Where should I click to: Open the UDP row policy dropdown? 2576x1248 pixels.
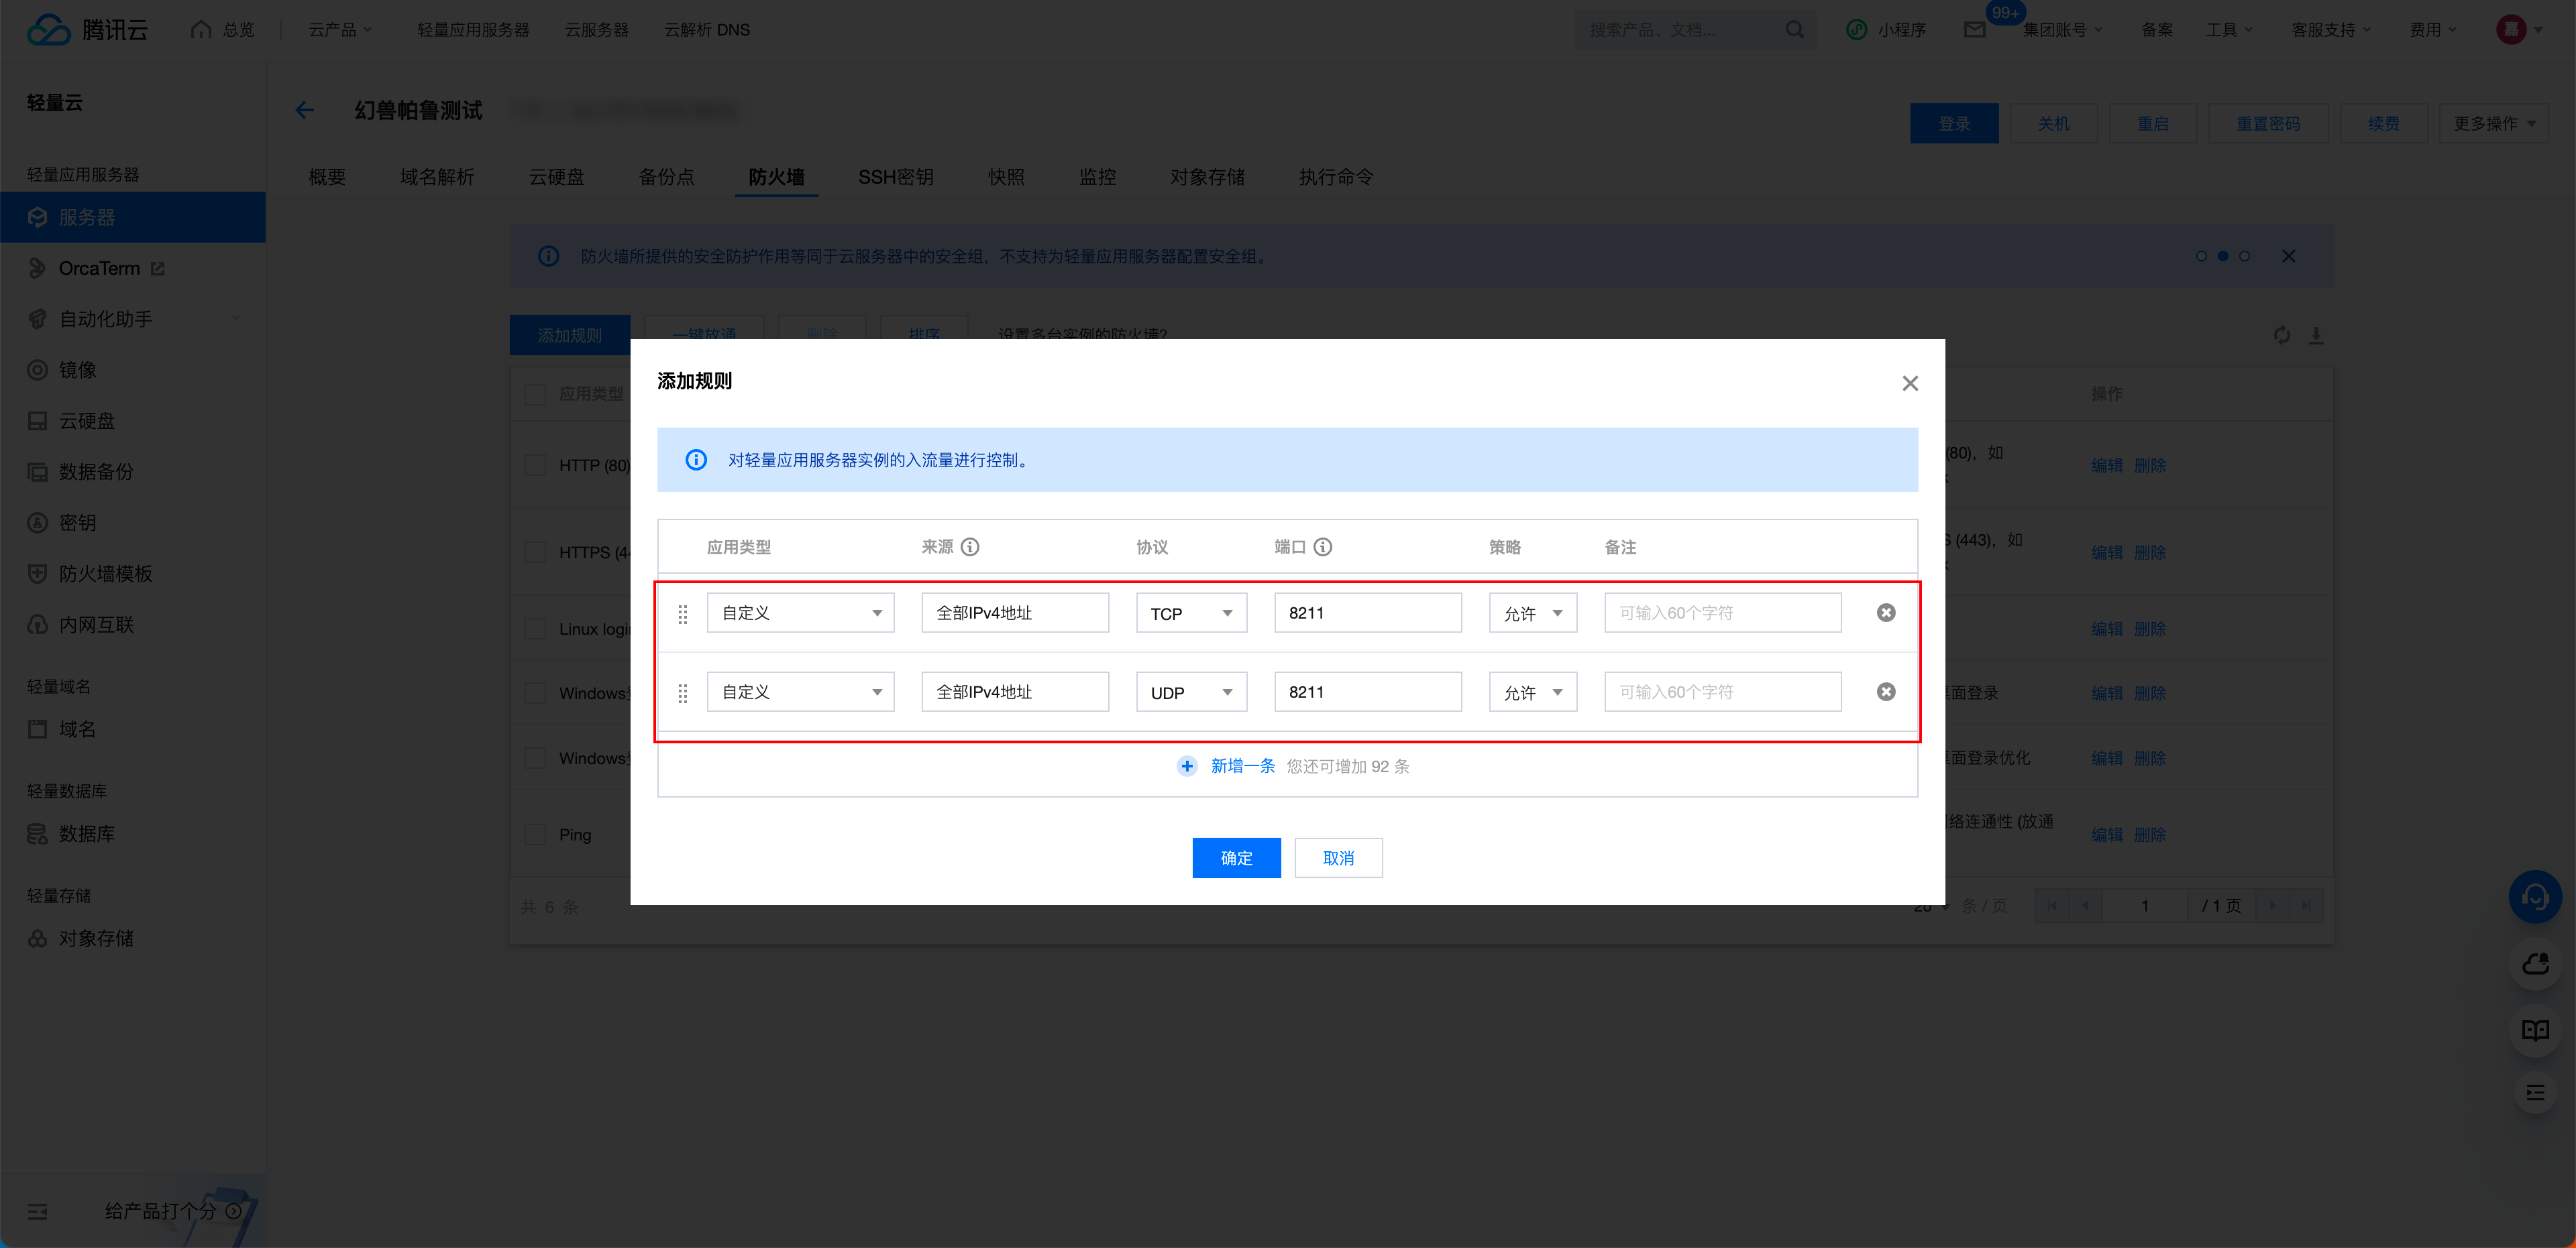(x=1532, y=692)
